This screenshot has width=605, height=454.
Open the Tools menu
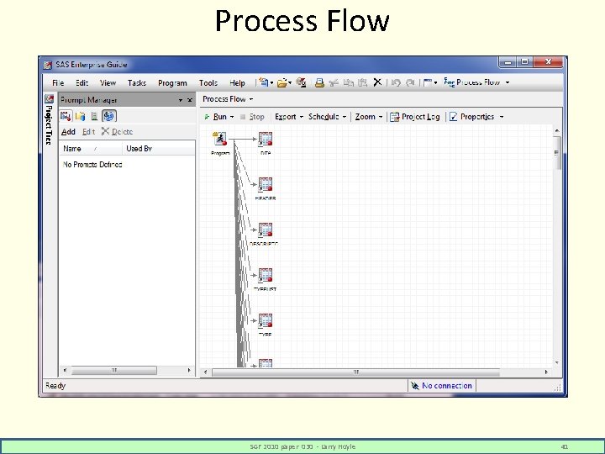point(208,83)
